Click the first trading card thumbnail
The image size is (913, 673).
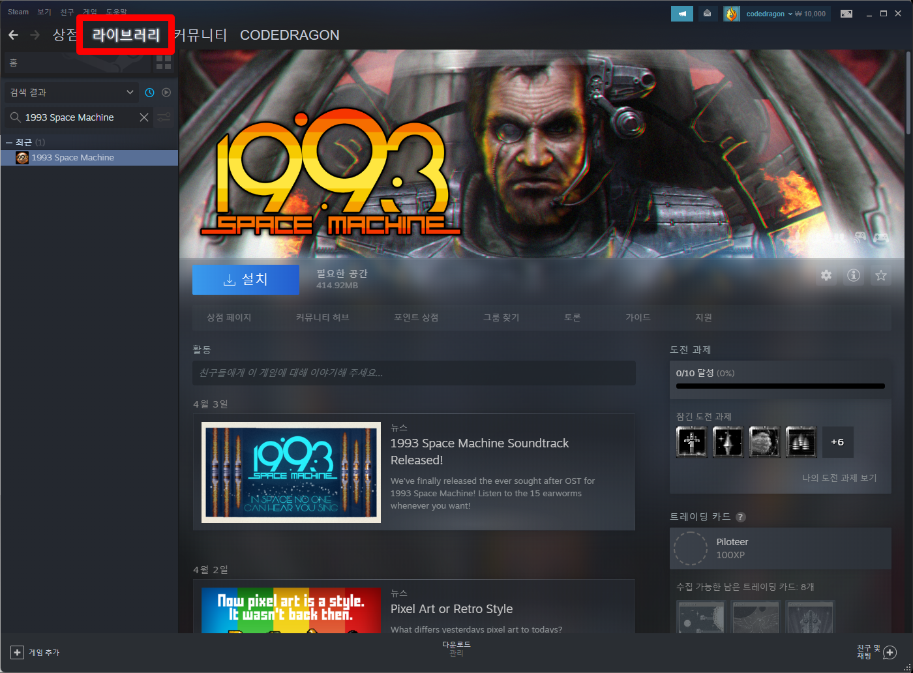pos(701,617)
